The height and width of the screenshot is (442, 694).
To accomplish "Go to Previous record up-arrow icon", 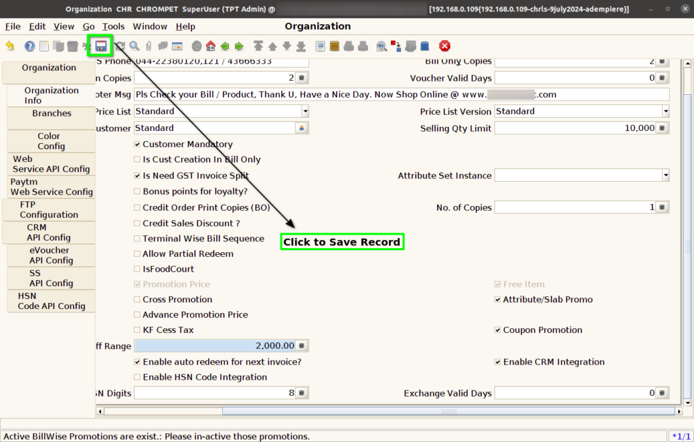I will pyautogui.click(x=272, y=46).
